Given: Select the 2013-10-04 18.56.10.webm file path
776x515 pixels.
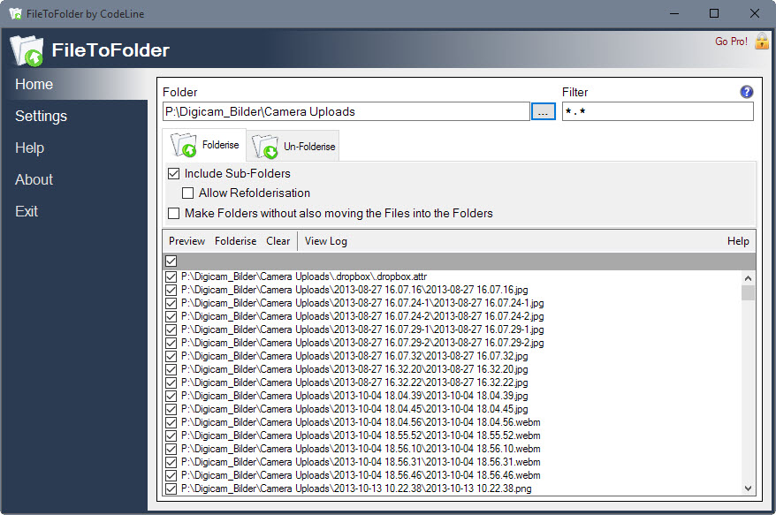Looking at the screenshot, I should [x=361, y=450].
